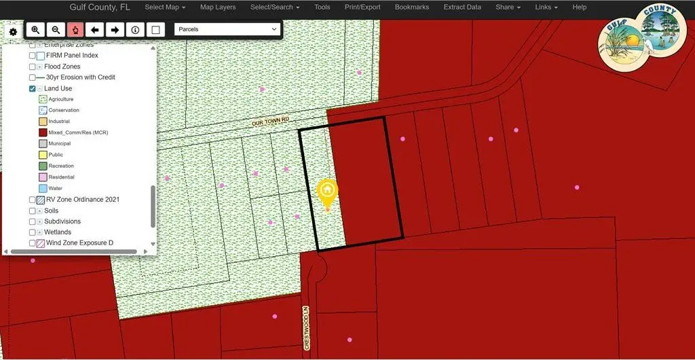Open the Map Layers menu
Screen dimensions: 695x360
tap(218, 7)
